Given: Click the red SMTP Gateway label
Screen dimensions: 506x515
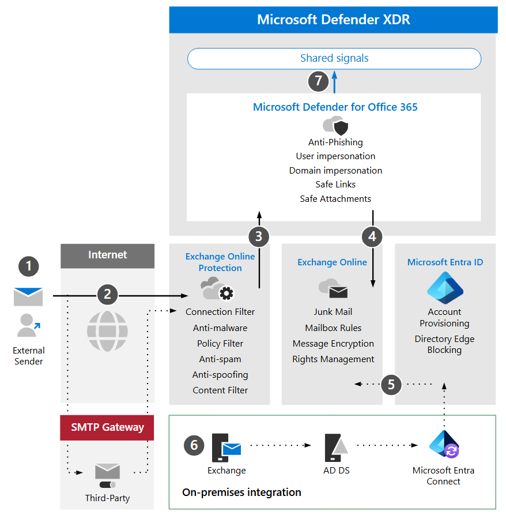Looking at the screenshot, I should tap(107, 427).
